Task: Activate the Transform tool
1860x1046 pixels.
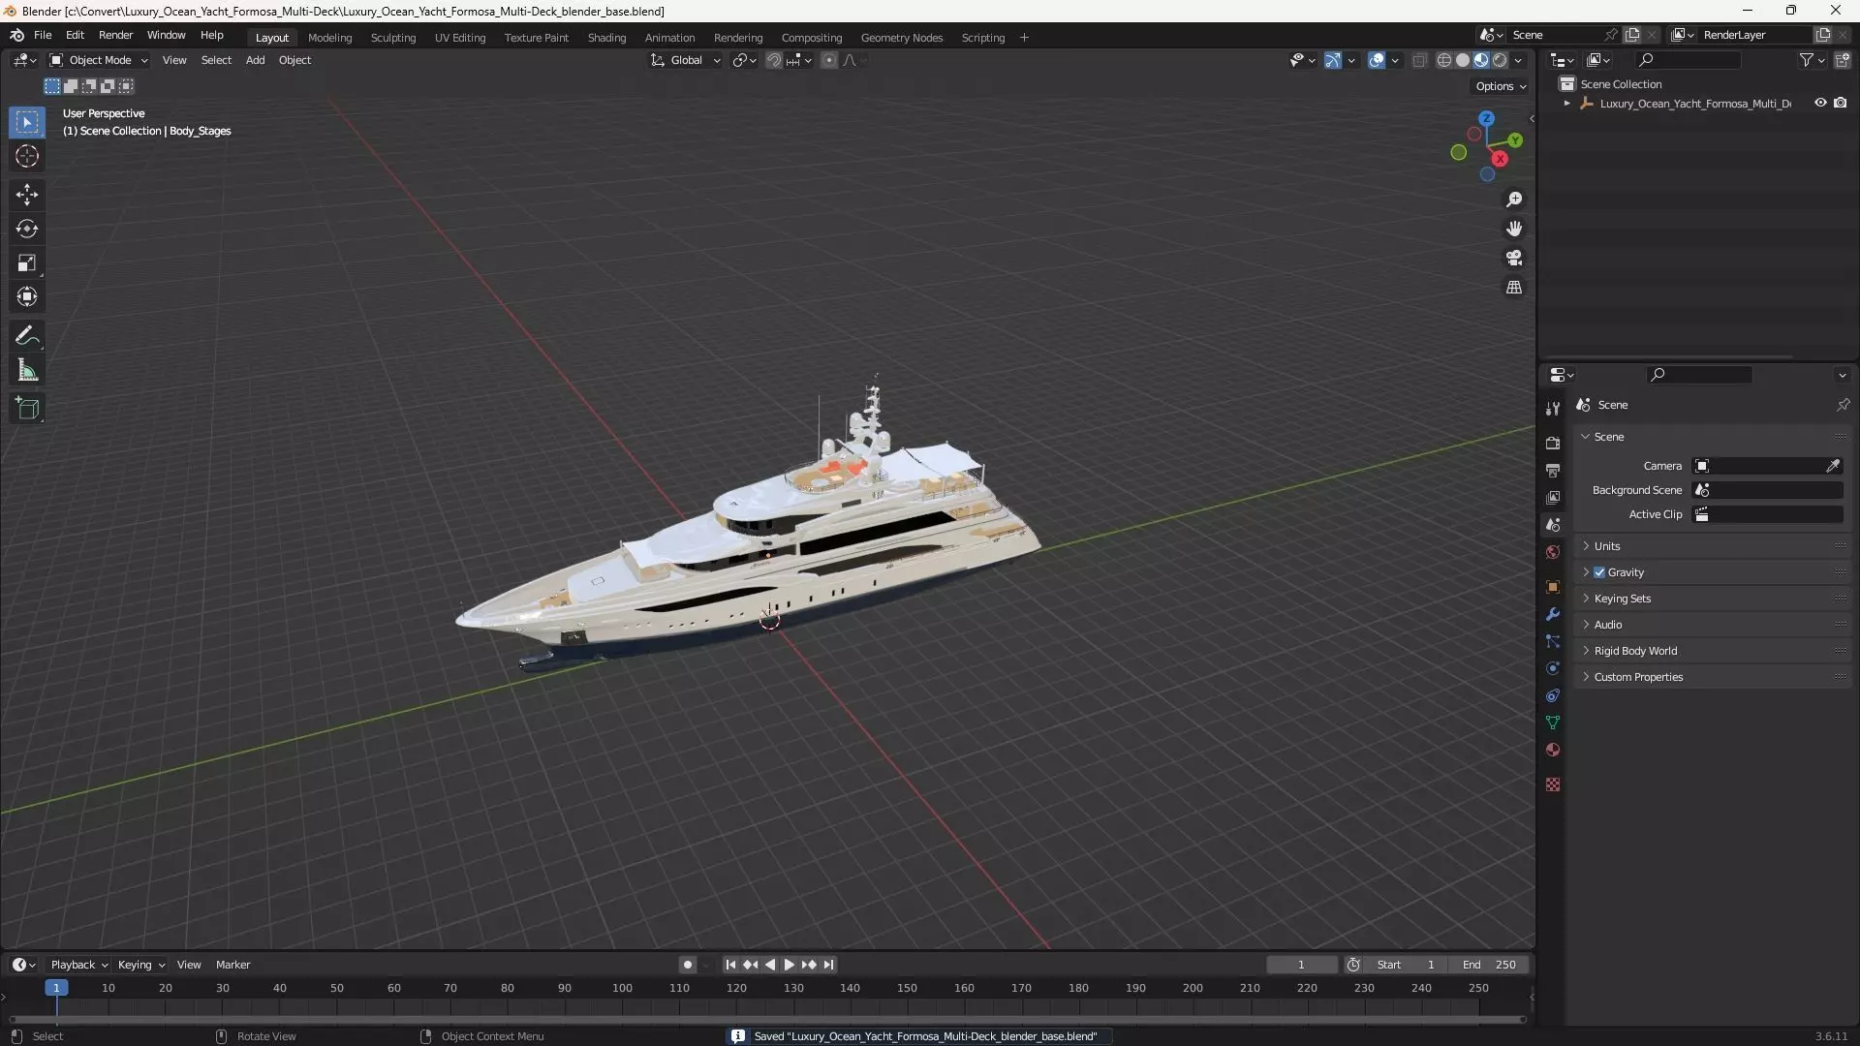Action: pos(27,296)
